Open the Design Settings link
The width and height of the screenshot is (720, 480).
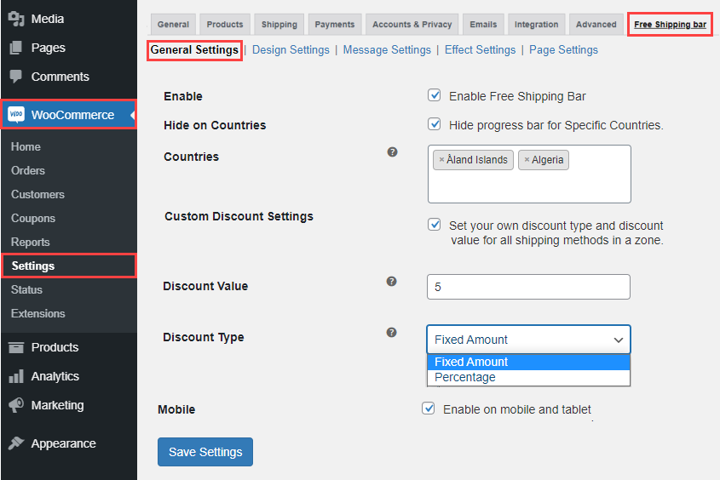coord(291,50)
